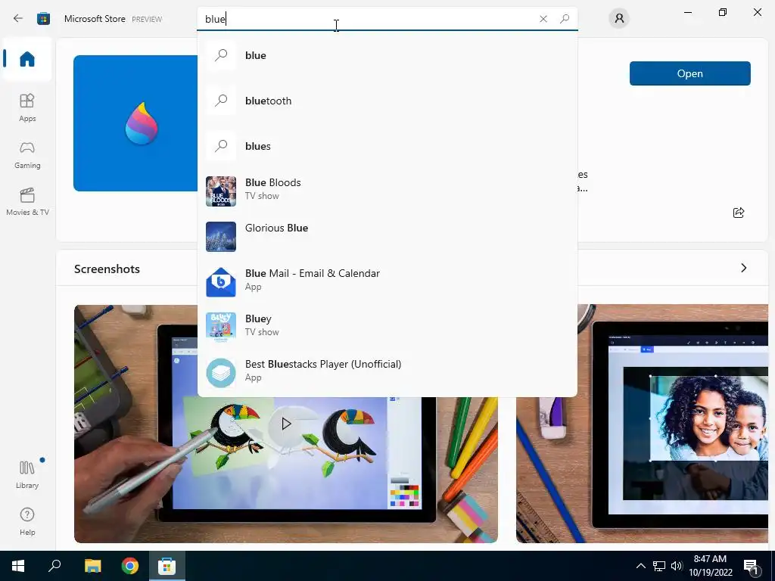Open the user account profile icon
The width and height of the screenshot is (775, 581).
[x=619, y=19]
